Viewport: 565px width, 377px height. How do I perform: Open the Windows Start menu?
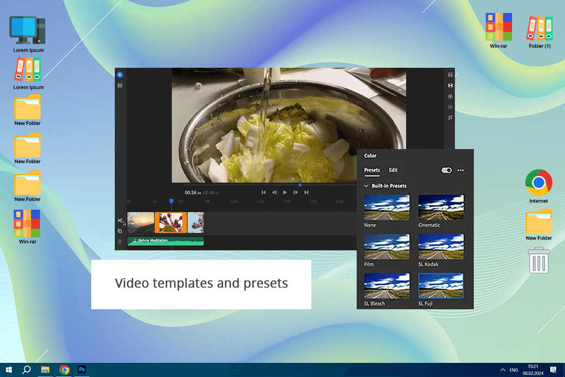pyautogui.click(x=9, y=370)
